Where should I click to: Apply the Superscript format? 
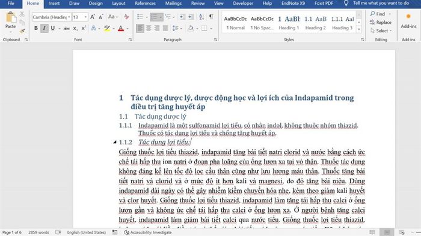pos(84,28)
